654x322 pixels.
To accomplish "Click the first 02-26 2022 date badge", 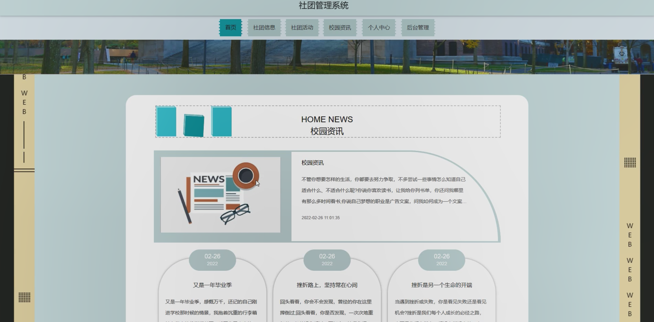I will pyautogui.click(x=212, y=260).
